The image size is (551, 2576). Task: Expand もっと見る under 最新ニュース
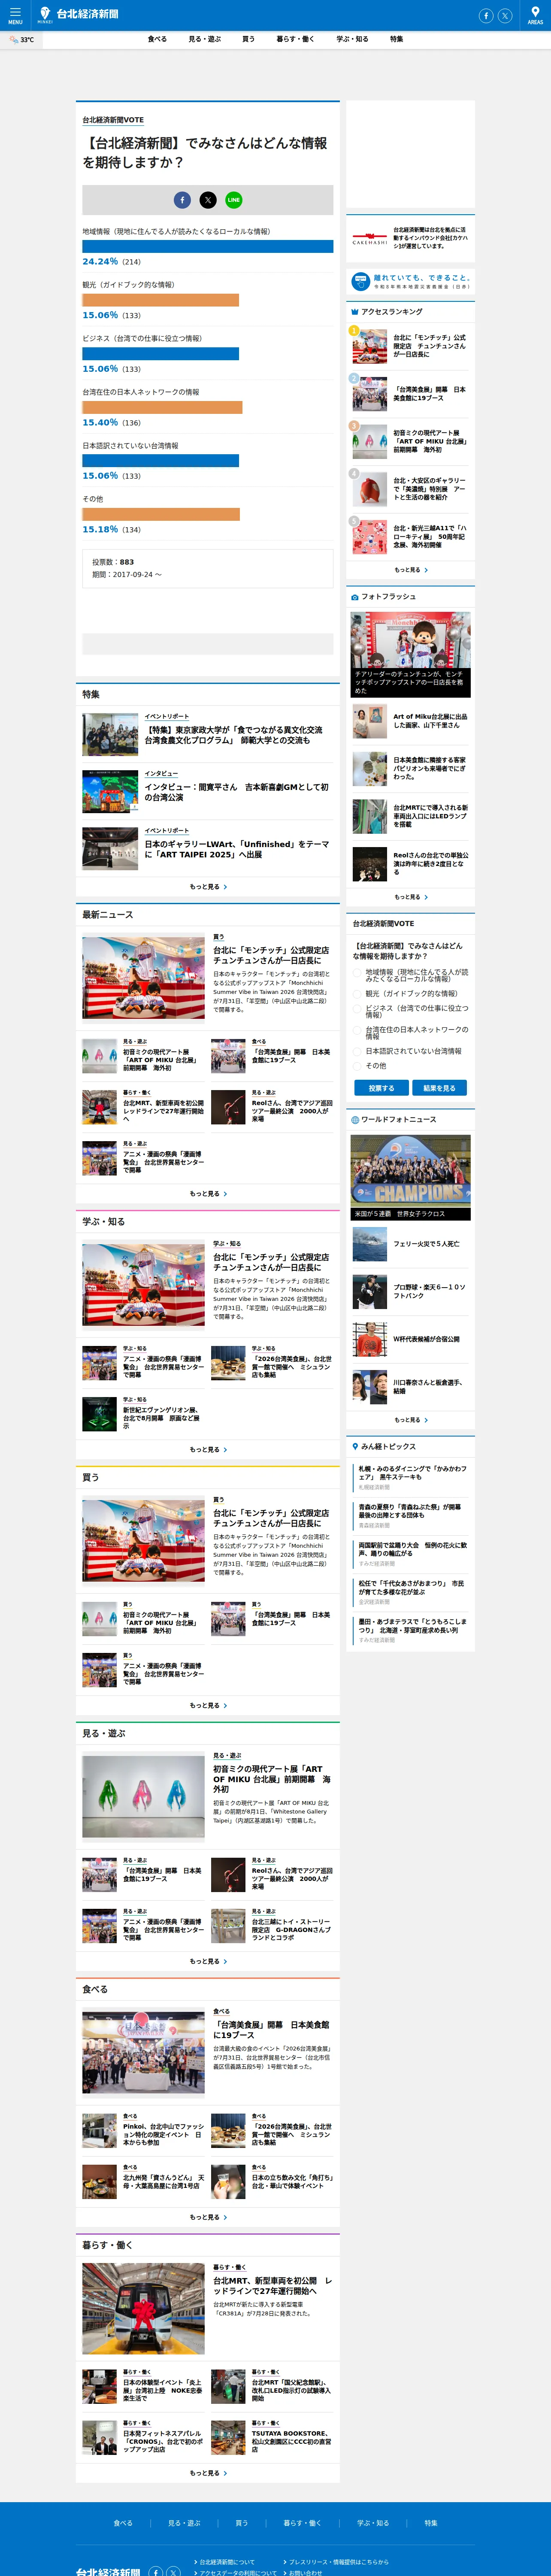[208, 1194]
